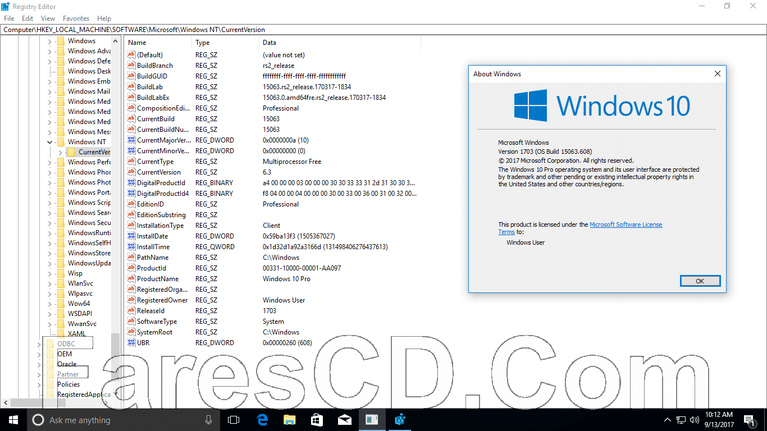Click the CurrentVersion folder icon in tree

pos(71,152)
